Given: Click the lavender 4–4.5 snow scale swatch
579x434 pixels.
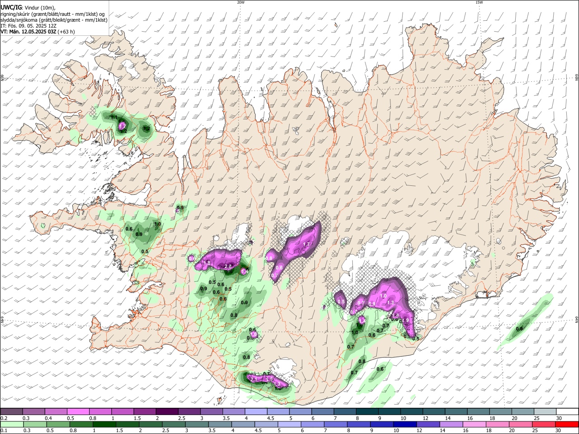Looking at the screenshot, I should (256, 411).
